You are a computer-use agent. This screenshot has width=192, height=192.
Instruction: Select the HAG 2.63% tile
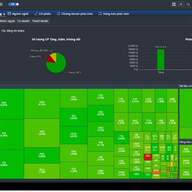[x=186, y=173]
